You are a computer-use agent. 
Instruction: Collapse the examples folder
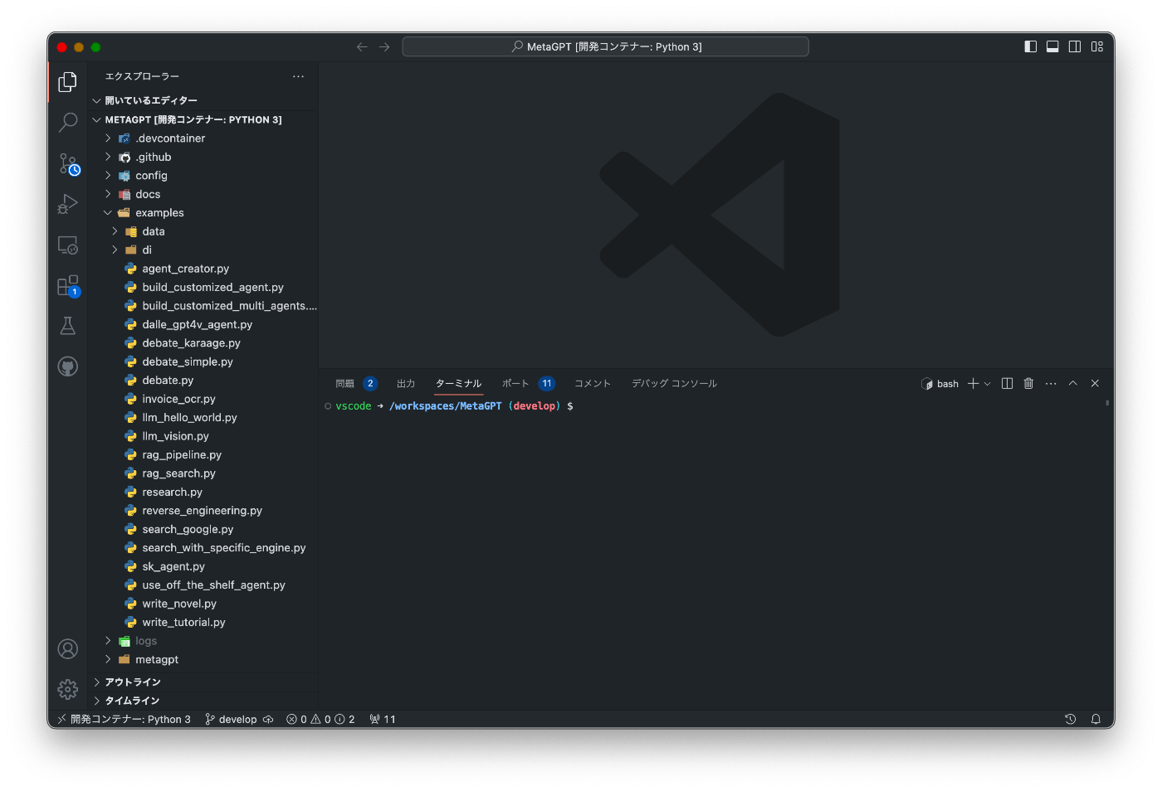point(203,213)
